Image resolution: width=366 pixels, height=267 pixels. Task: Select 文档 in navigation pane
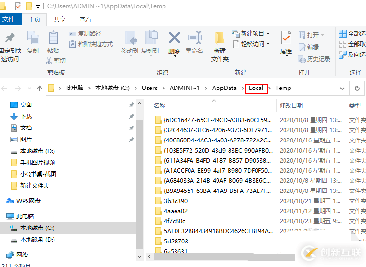coord(21,128)
